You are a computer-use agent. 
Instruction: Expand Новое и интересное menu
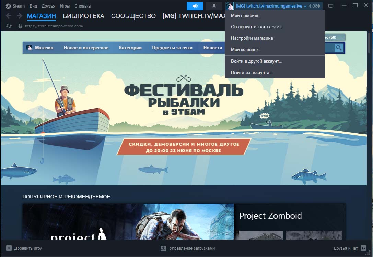[86, 48]
